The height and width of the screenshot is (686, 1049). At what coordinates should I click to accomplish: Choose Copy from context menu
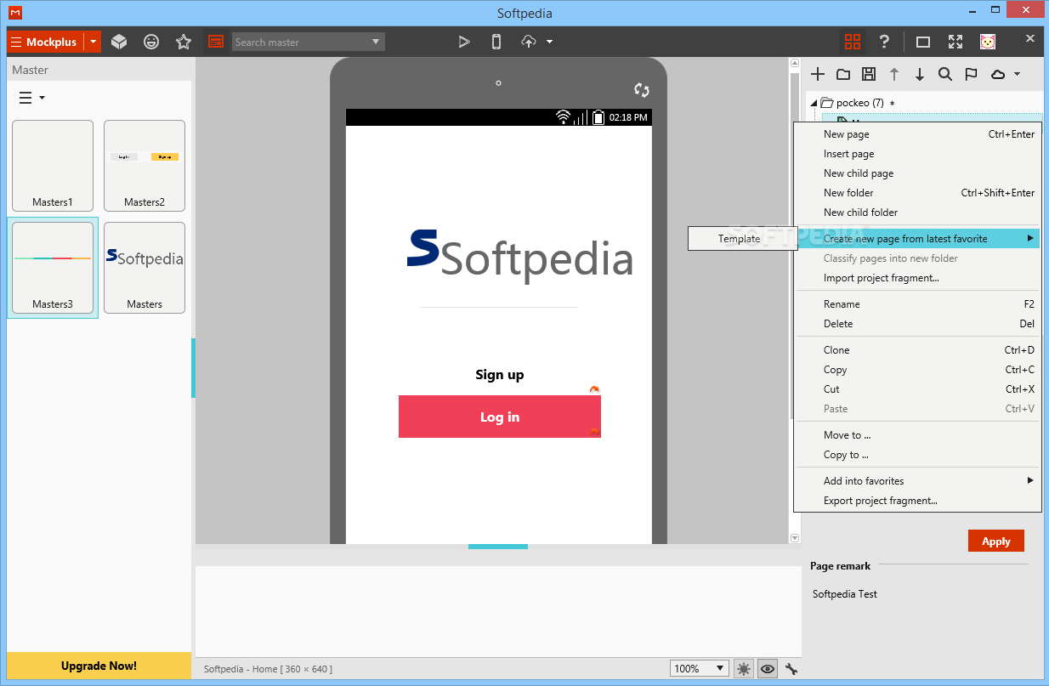(x=917, y=370)
